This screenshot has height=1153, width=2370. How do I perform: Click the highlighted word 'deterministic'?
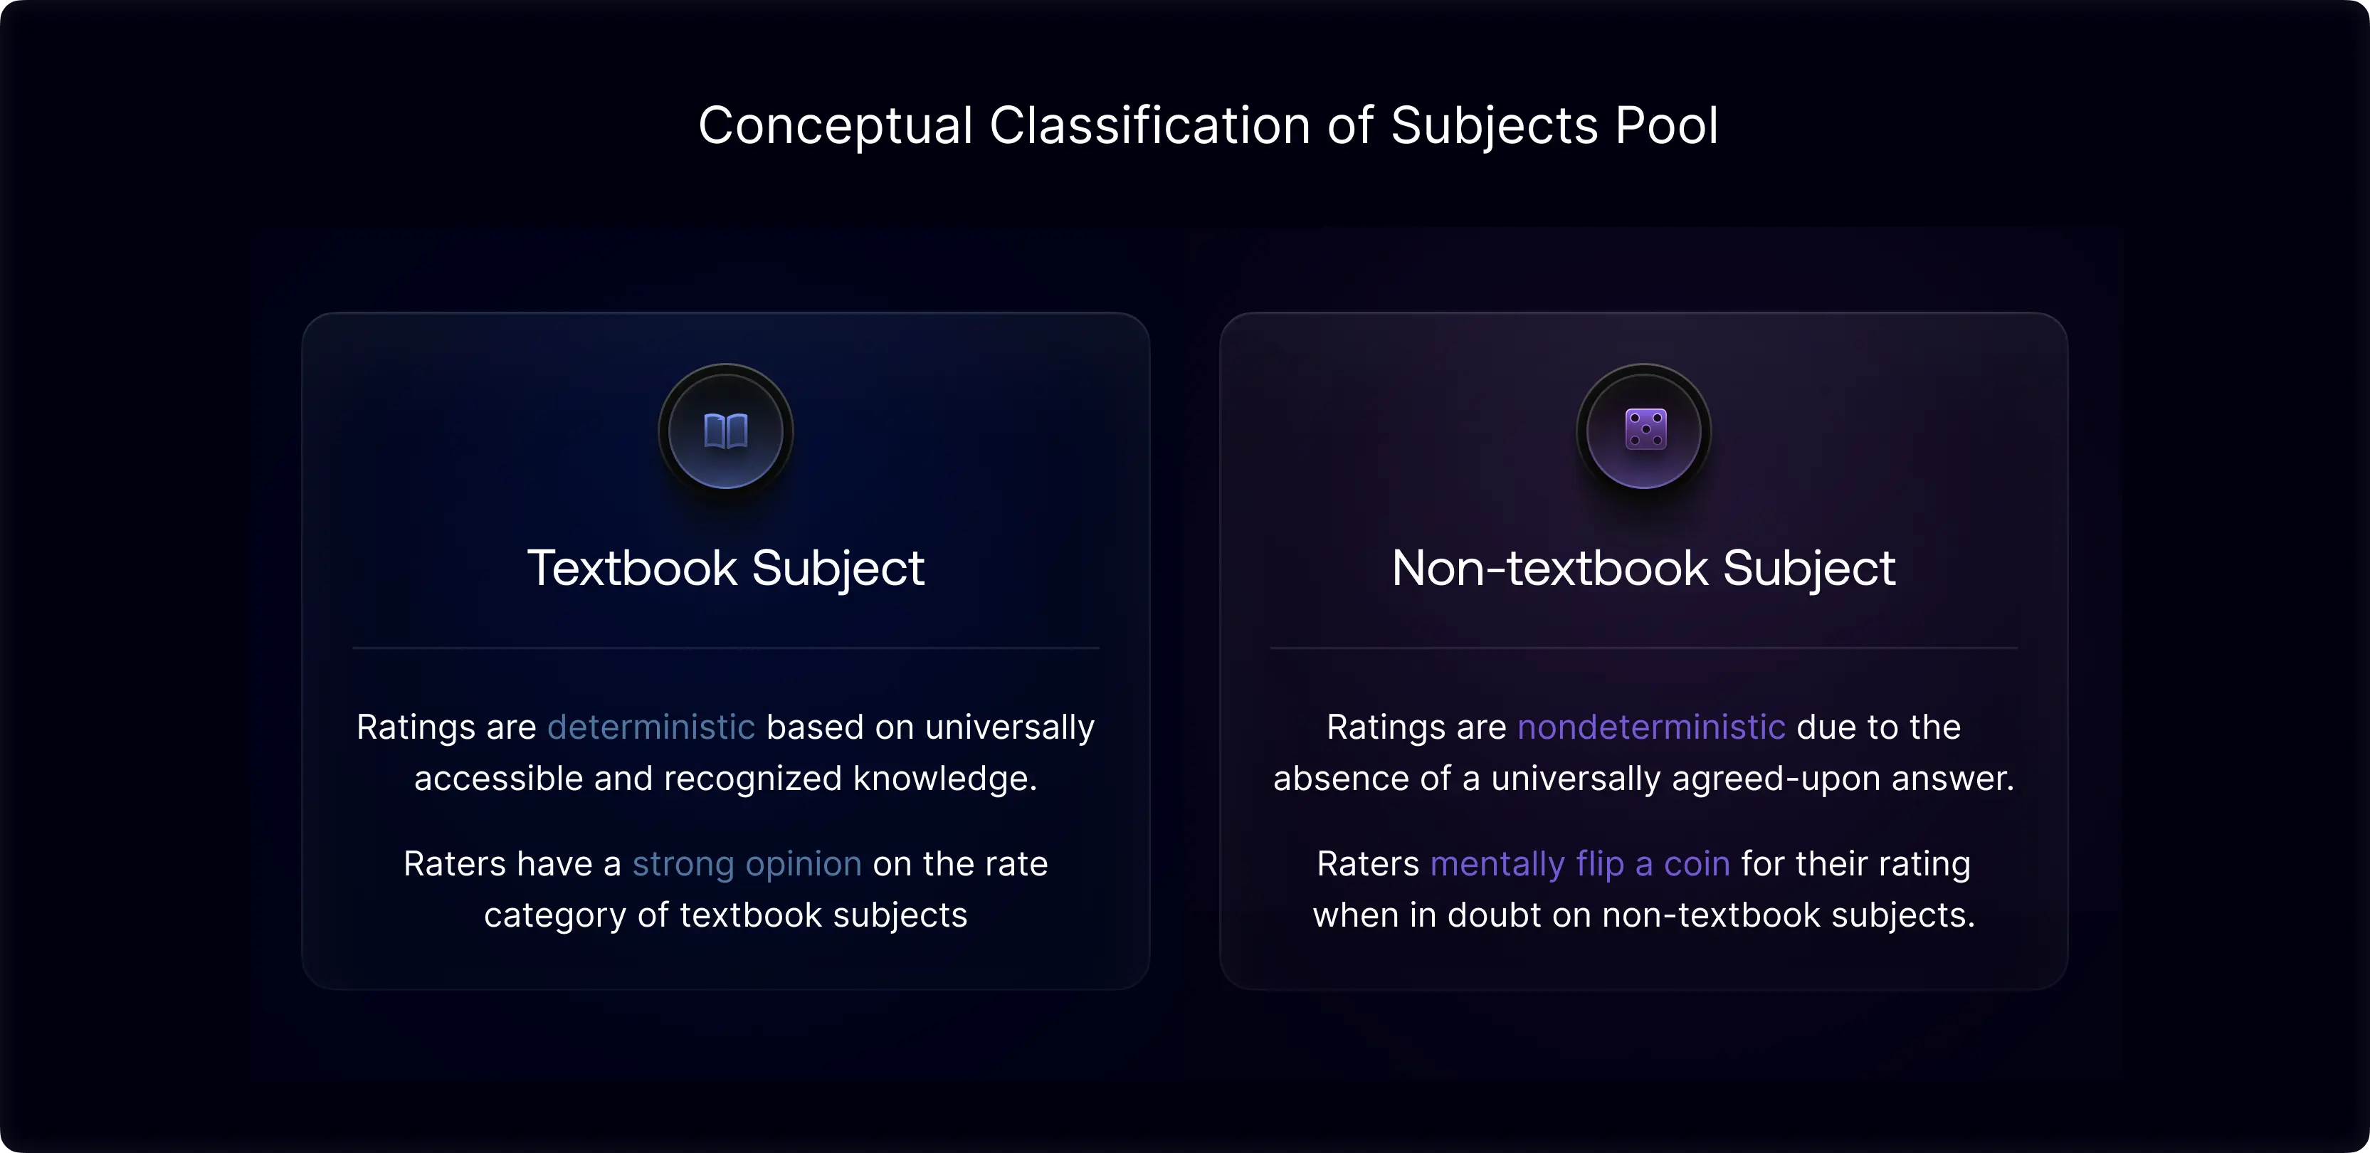click(x=651, y=727)
